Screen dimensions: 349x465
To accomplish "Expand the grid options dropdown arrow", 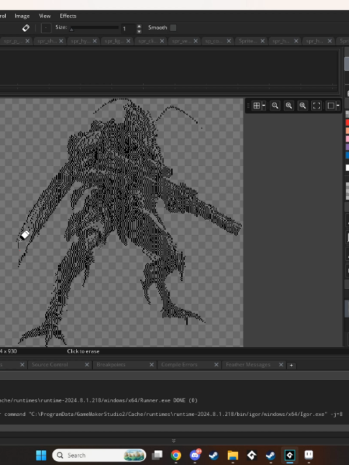I will point(263,106).
